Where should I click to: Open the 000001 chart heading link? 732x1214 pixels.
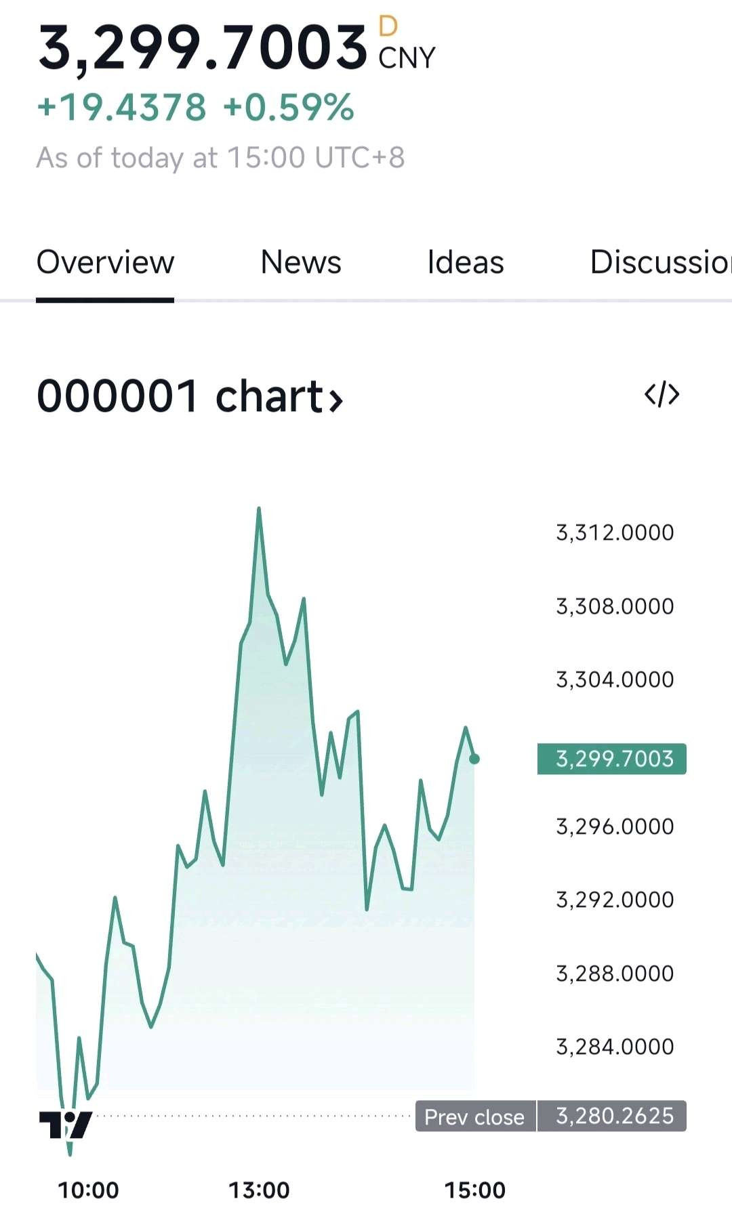pos(190,396)
